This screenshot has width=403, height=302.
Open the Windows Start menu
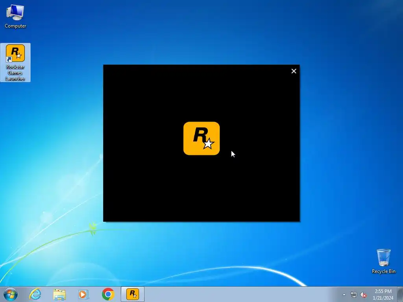click(11, 294)
